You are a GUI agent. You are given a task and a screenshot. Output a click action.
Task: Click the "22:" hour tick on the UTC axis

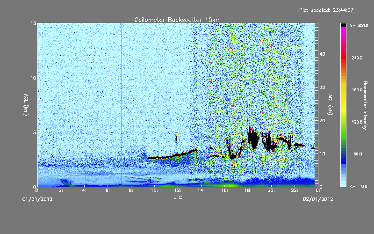[295, 190]
